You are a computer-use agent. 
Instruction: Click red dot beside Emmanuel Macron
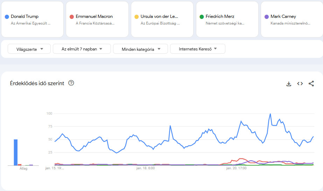tap(72, 16)
